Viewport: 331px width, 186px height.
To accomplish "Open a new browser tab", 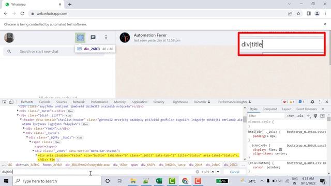I will [70, 5].
